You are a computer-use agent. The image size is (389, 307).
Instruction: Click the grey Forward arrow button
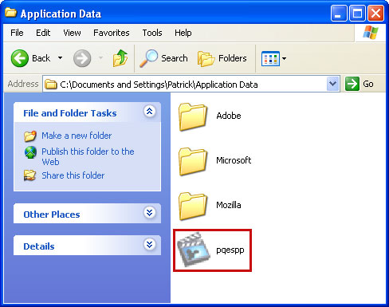click(x=82, y=58)
